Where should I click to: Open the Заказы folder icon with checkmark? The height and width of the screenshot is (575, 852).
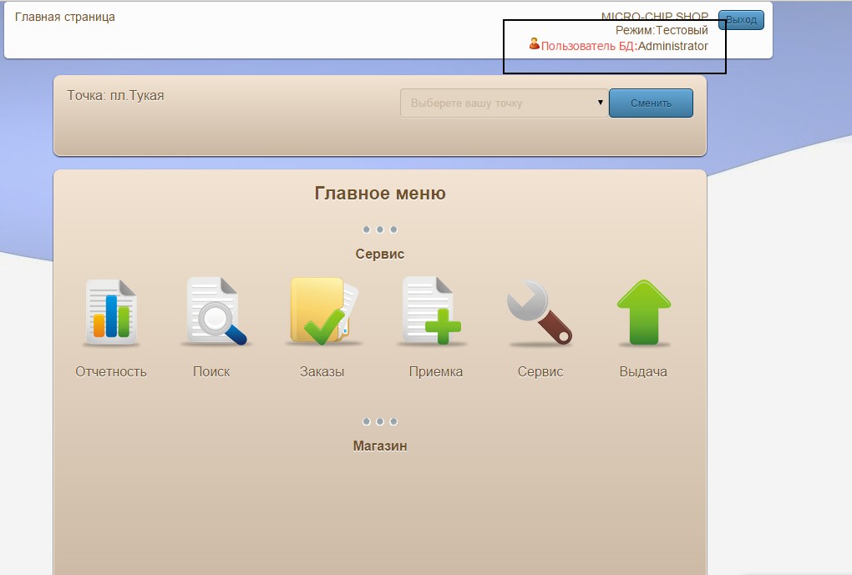pyautogui.click(x=324, y=312)
